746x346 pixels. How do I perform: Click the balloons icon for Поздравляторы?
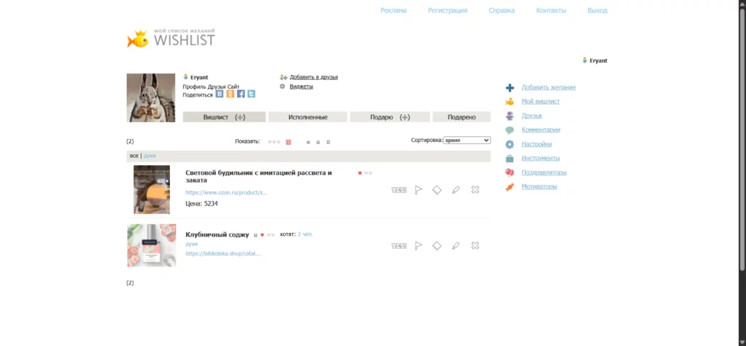(x=510, y=172)
